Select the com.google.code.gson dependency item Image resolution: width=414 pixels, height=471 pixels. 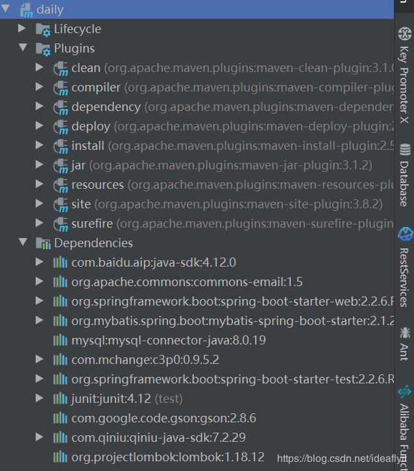click(164, 418)
